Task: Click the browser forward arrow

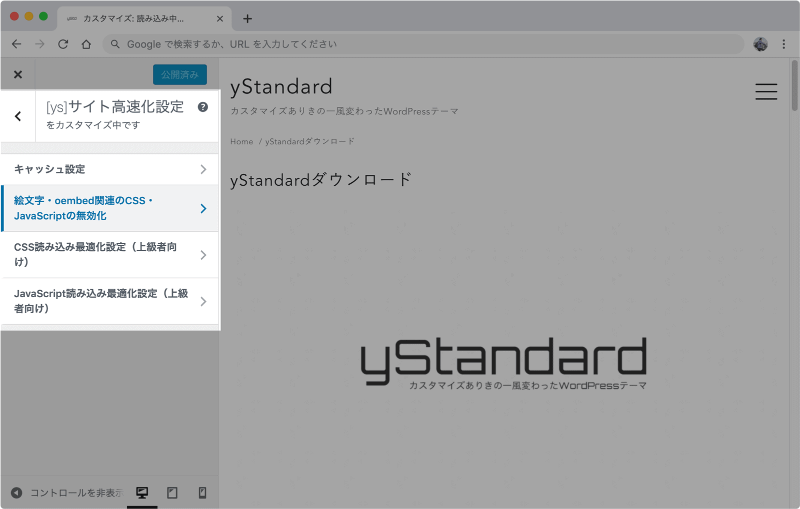Action: (x=39, y=44)
